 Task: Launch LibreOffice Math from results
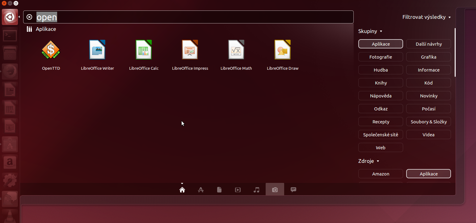(x=236, y=50)
